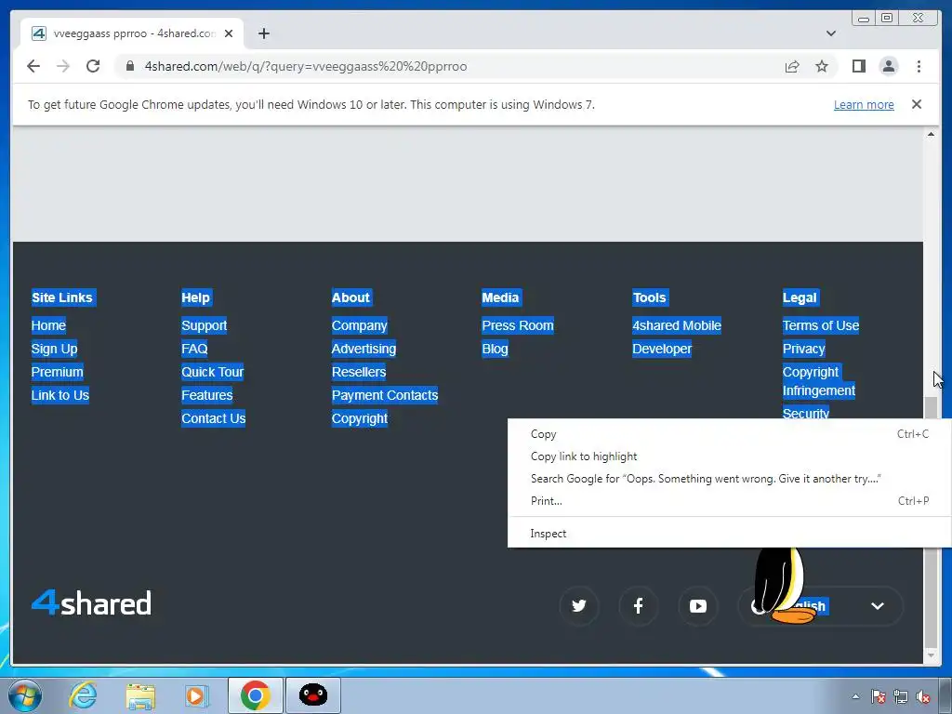Dismiss the Chrome update notification bar
The image size is (952, 714).
pyautogui.click(x=916, y=104)
